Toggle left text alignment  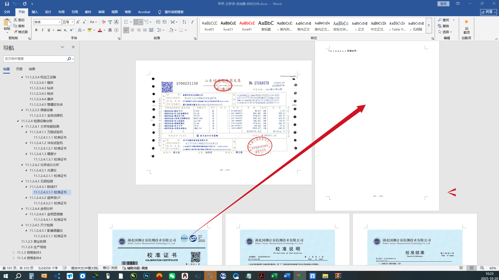coord(126,30)
